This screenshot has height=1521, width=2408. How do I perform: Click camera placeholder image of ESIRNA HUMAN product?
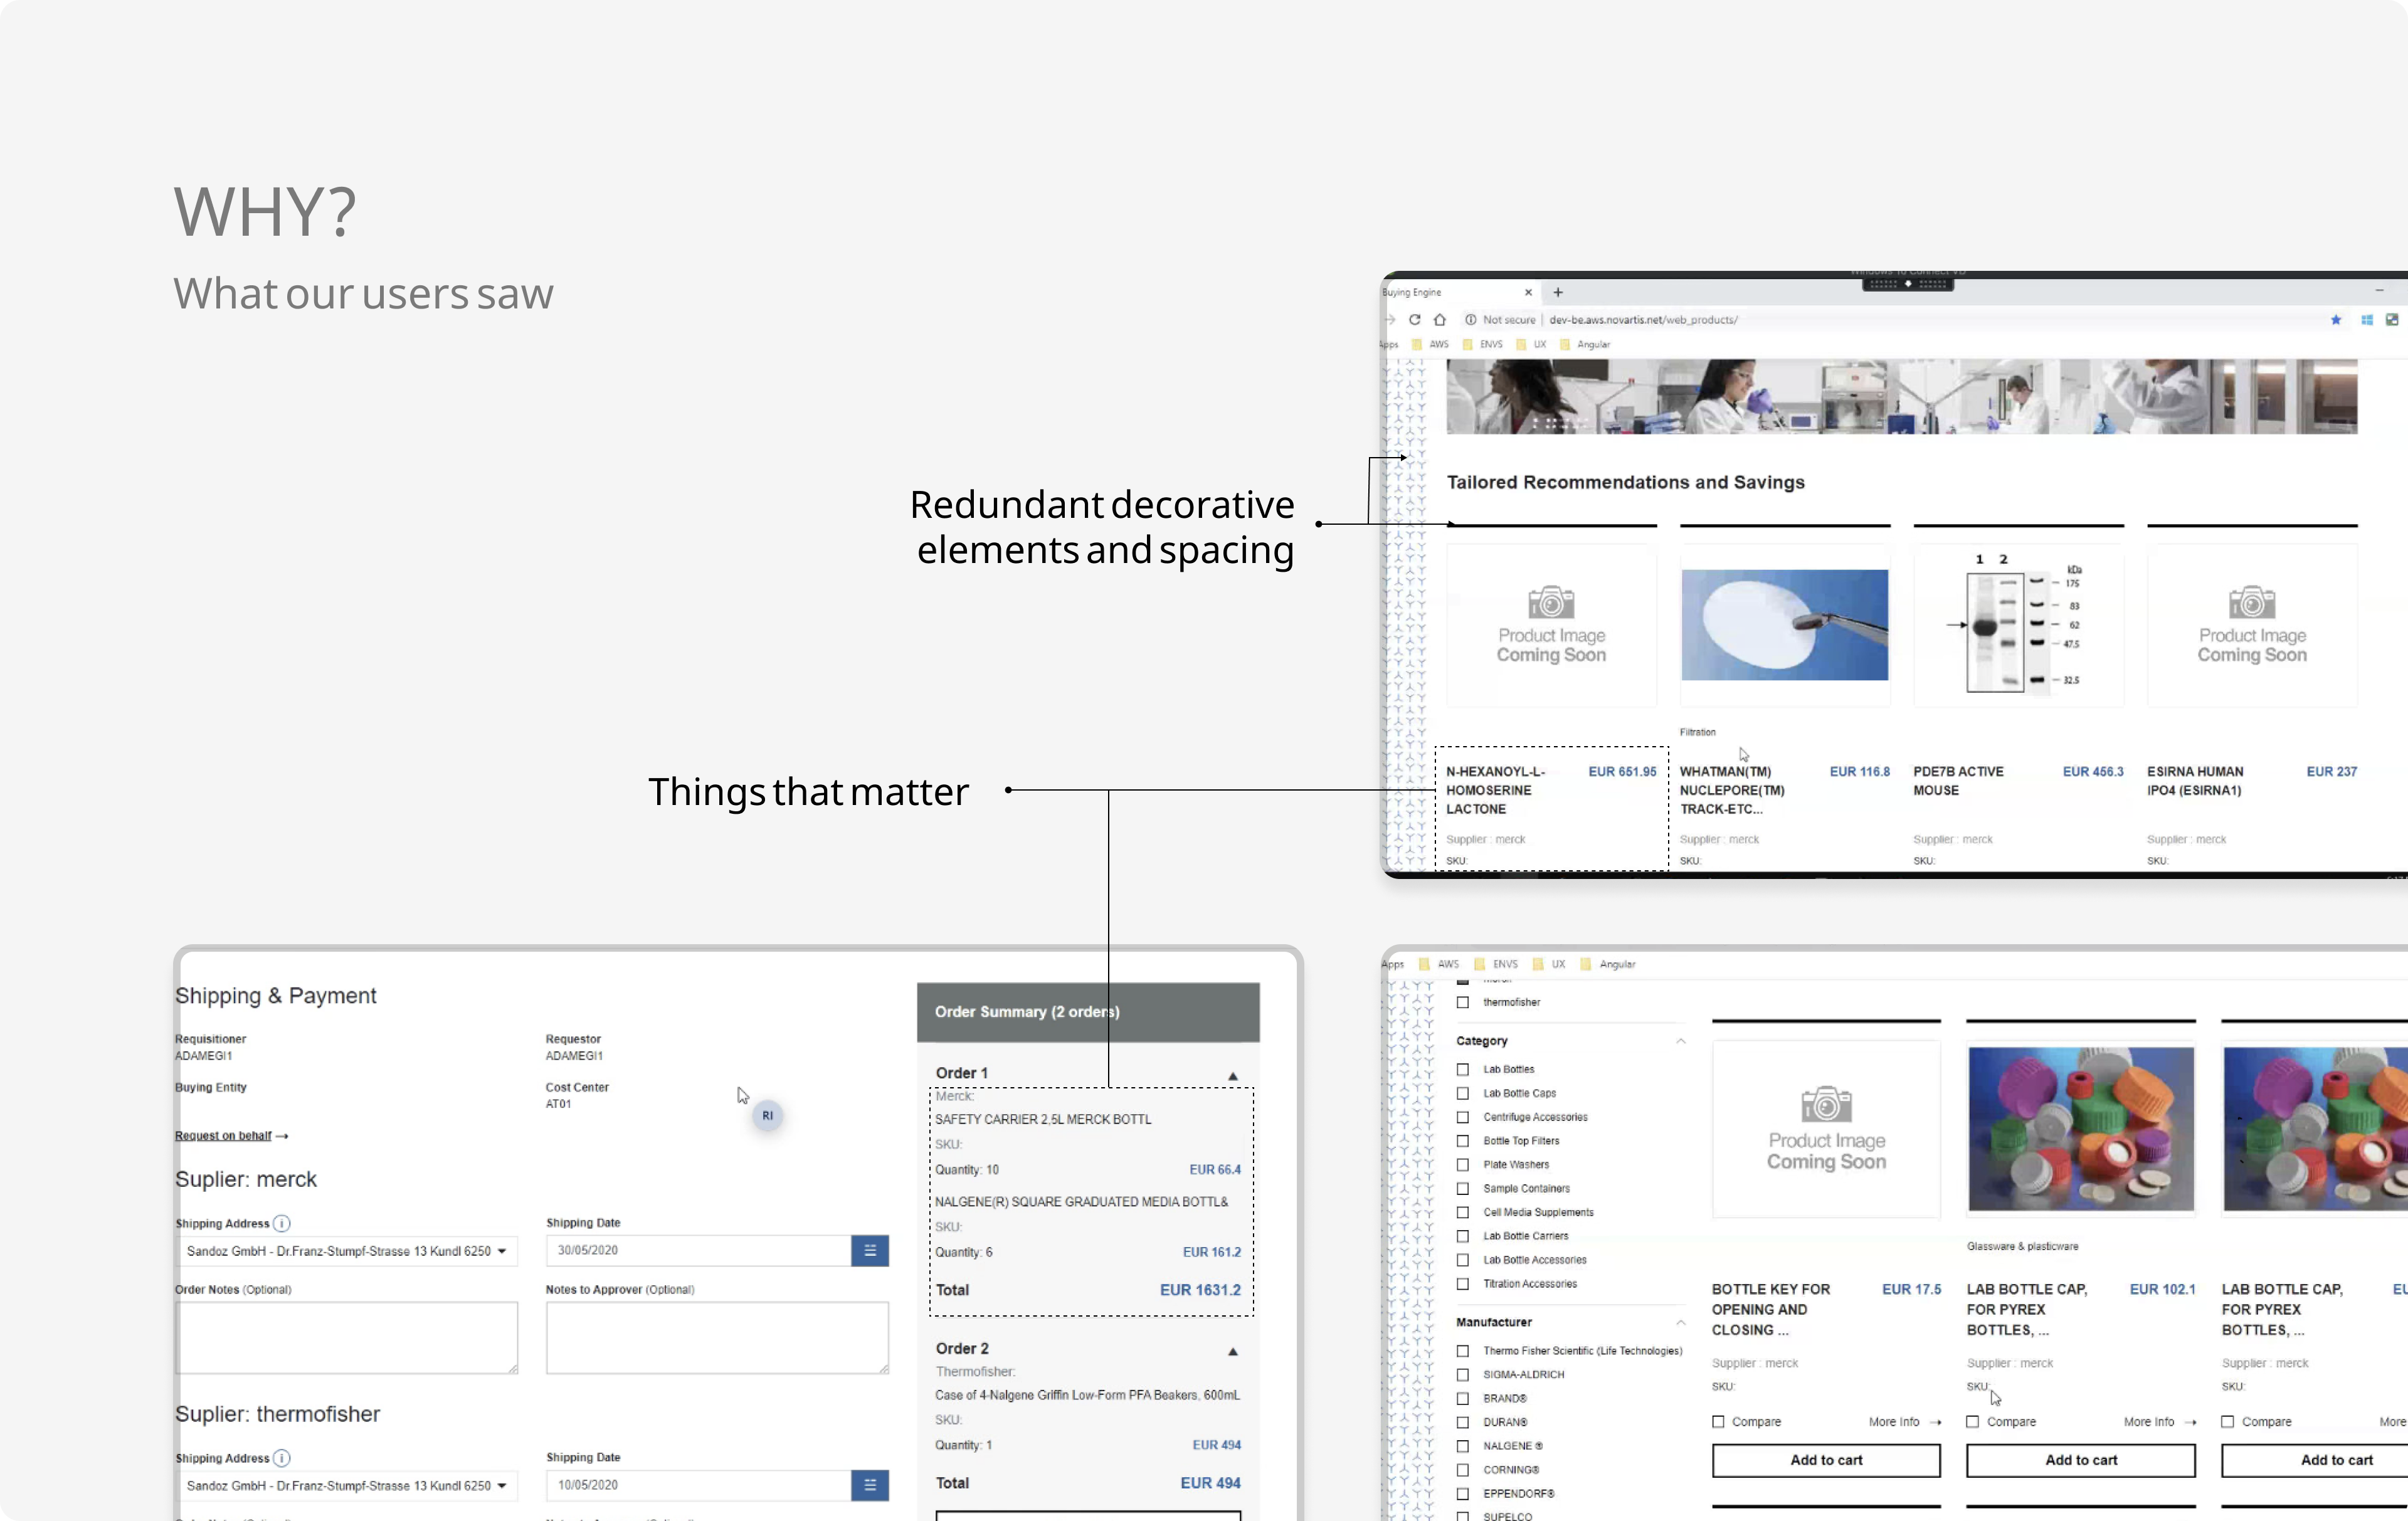click(x=2252, y=625)
